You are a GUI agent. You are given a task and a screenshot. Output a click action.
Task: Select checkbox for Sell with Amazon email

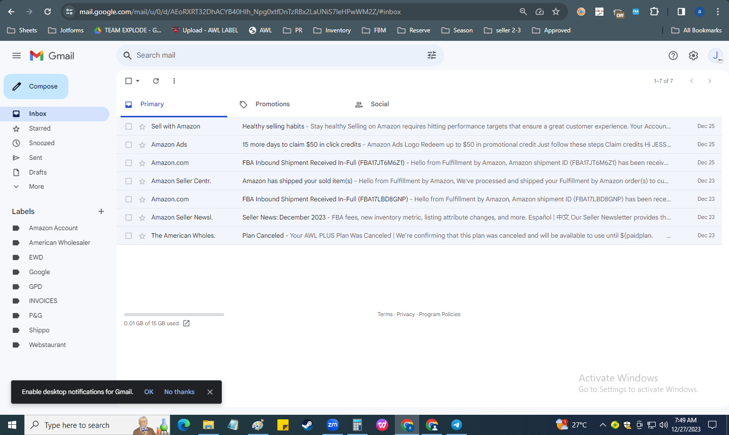pyautogui.click(x=129, y=126)
